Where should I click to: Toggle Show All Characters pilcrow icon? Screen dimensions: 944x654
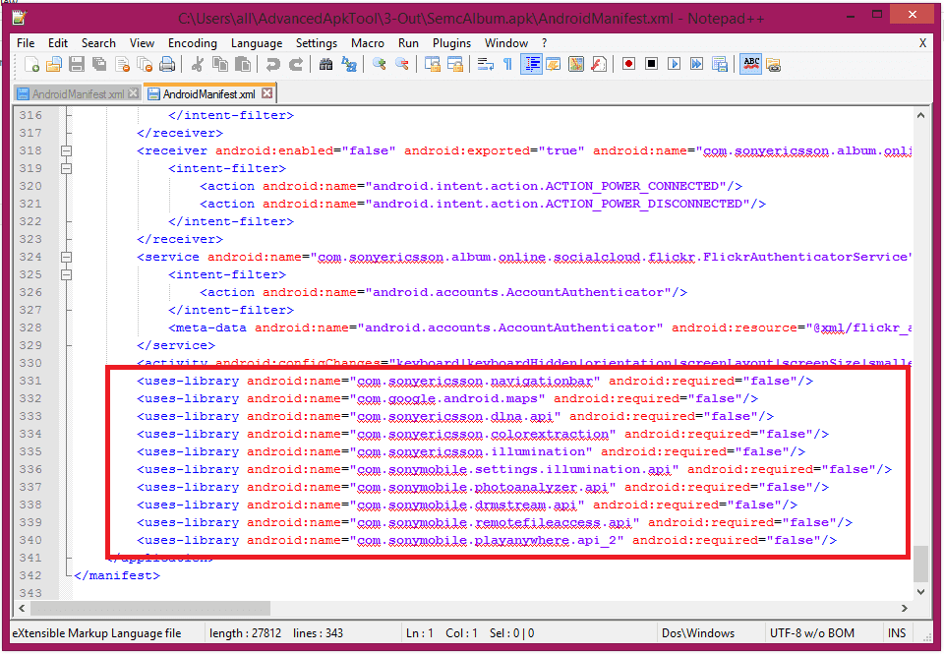click(507, 64)
